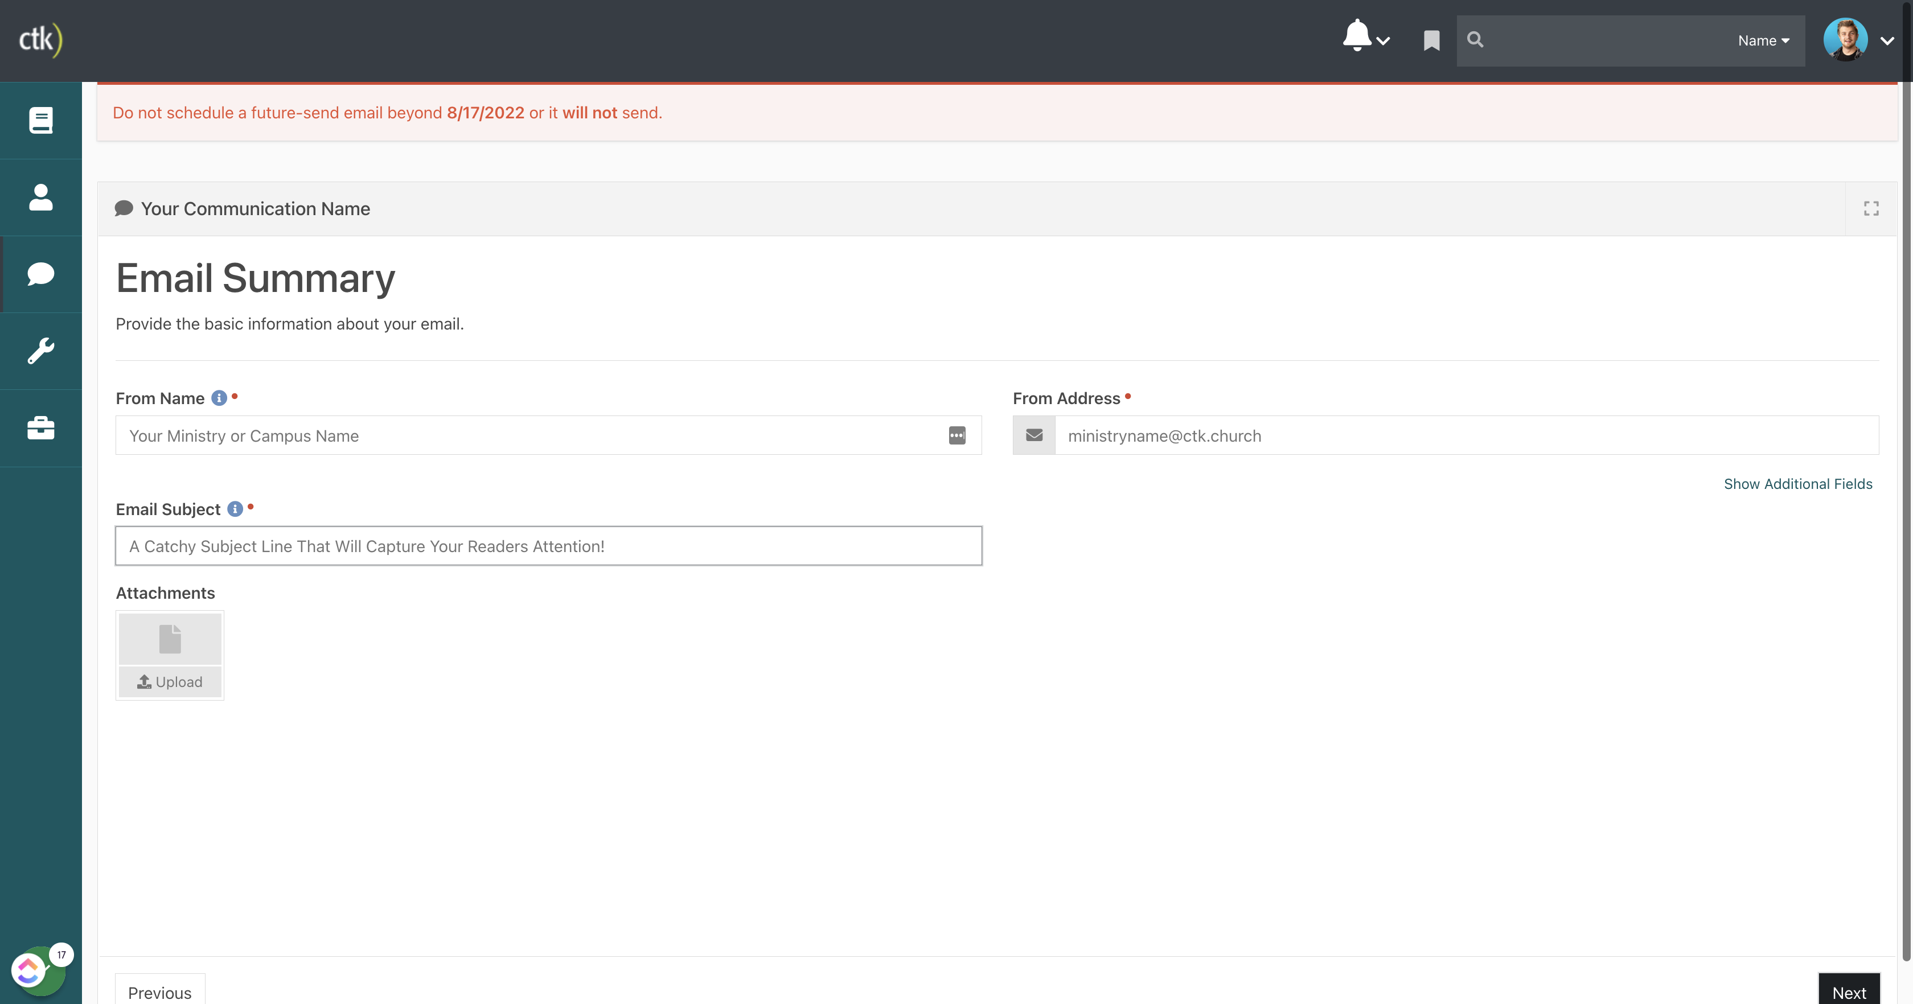Click the attachment file placeholder thumbnail

(170, 639)
